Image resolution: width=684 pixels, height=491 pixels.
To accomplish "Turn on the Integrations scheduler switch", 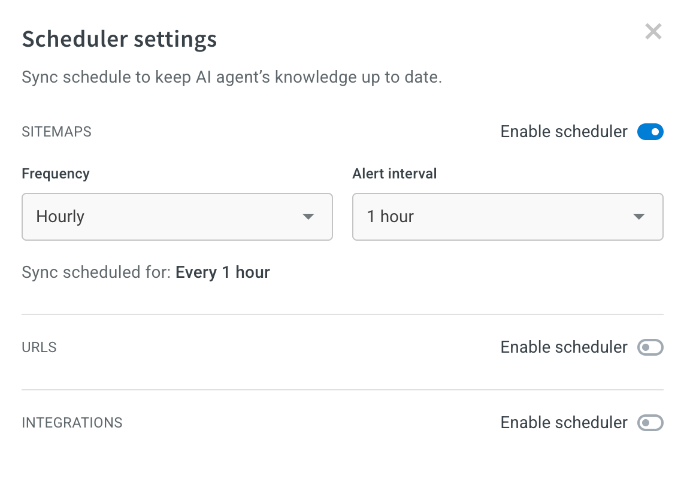I will coord(650,423).
